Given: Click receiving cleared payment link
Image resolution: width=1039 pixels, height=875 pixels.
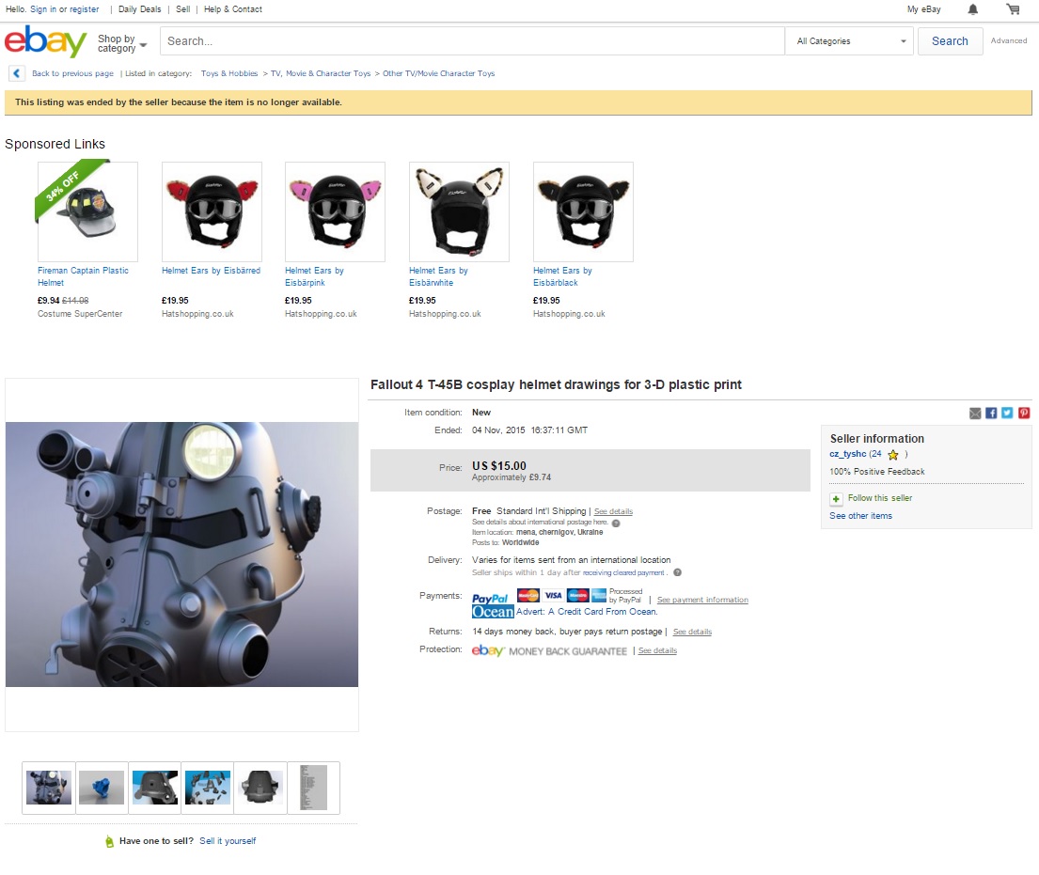Looking at the screenshot, I should (623, 573).
